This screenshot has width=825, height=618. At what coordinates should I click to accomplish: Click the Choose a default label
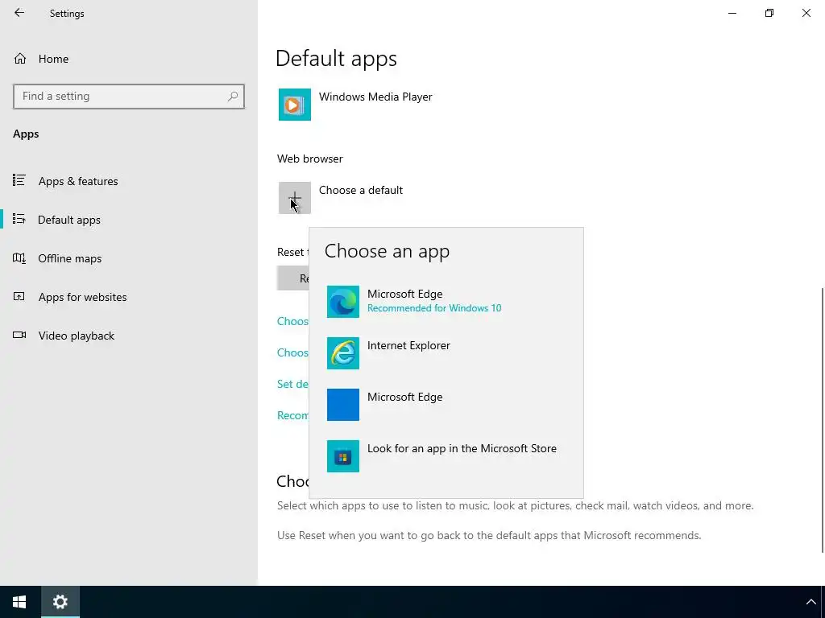click(361, 190)
